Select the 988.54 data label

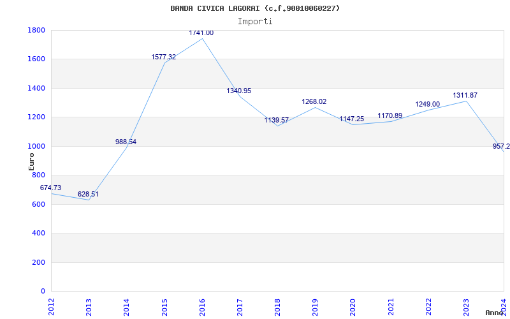126,142
